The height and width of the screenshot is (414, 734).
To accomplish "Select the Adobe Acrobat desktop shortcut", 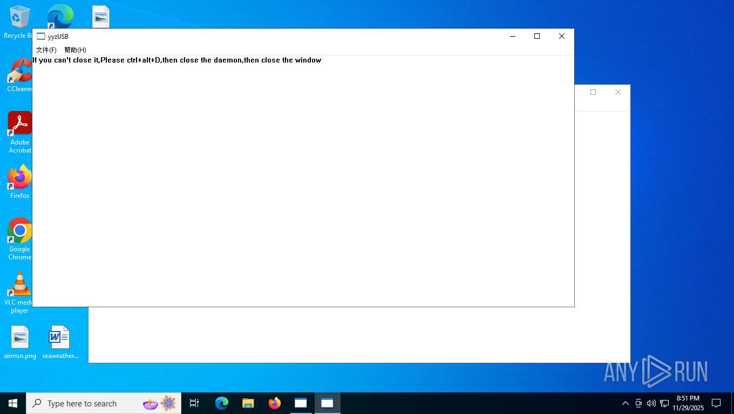I will point(20,133).
